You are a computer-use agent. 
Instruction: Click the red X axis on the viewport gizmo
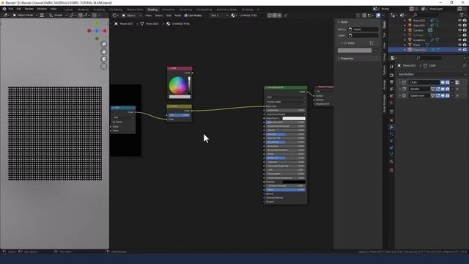point(105,31)
